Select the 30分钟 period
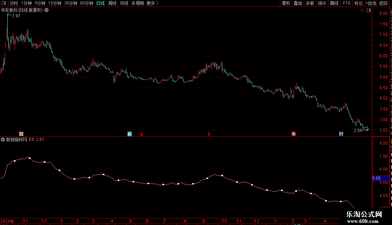 click(71, 3)
